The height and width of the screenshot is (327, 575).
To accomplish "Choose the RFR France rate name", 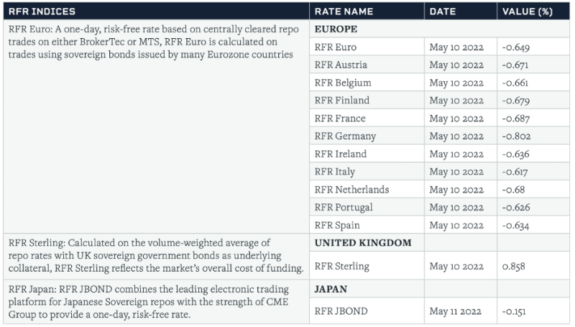I will (x=340, y=119).
